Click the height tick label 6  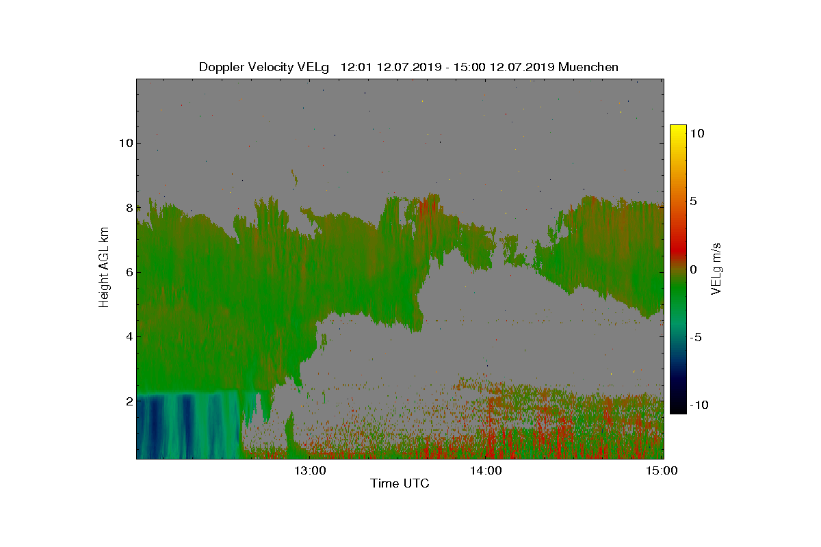pos(128,271)
